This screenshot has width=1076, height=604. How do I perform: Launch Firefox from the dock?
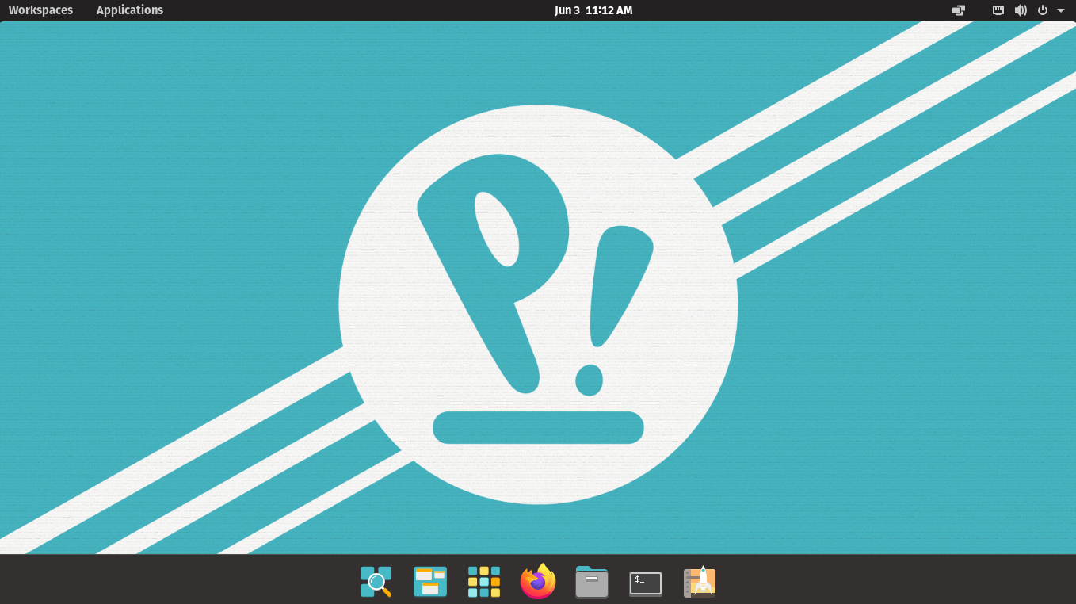(537, 581)
